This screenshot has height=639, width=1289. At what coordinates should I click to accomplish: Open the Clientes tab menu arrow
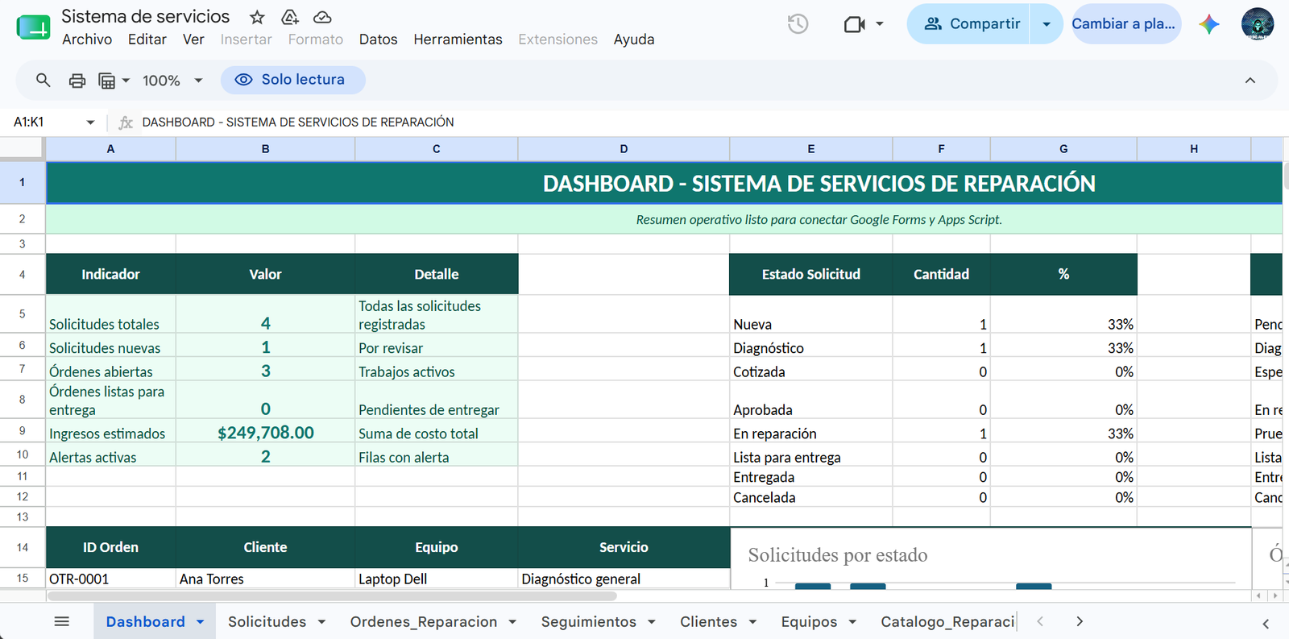pos(752,622)
